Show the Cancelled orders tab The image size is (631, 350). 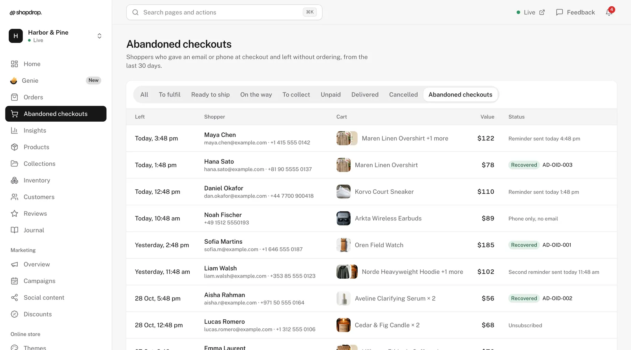click(403, 94)
